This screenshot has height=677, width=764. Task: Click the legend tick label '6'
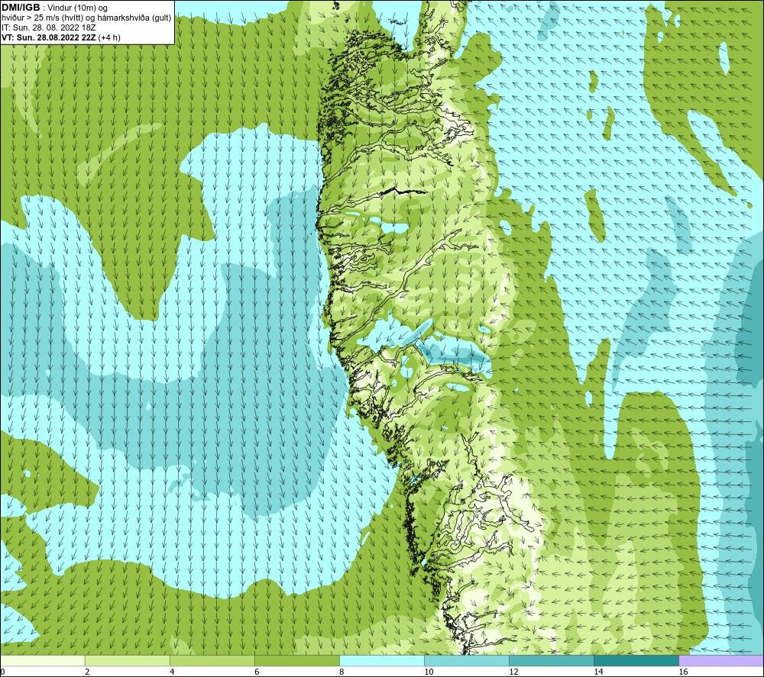257,672
